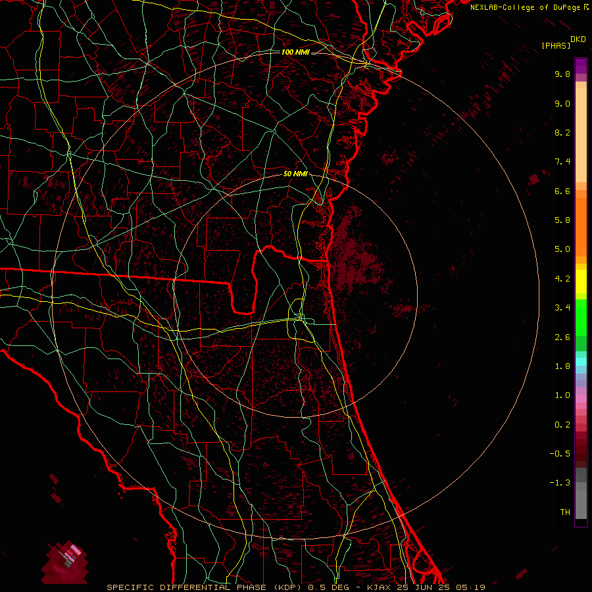This screenshot has height=592, width=592.
Task: Click the 6.6 value on the scale
Action: (x=562, y=191)
